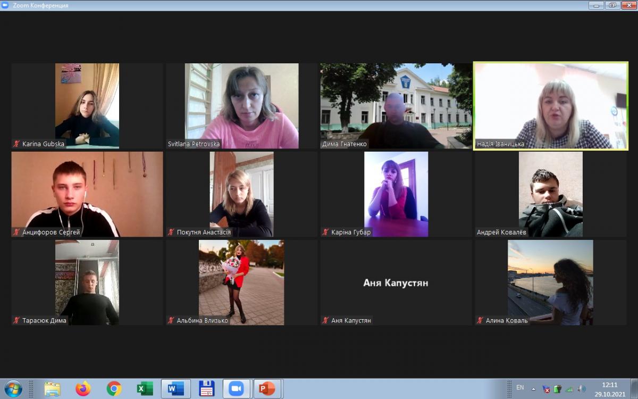The width and height of the screenshot is (638, 399).
Task: Switch to the Word taskbar window
Action: [x=175, y=388]
